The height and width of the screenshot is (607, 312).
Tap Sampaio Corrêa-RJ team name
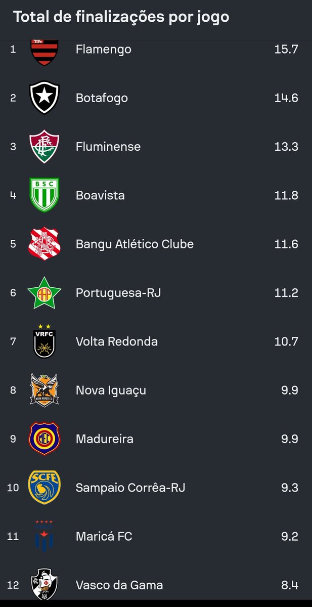(x=130, y=488)
